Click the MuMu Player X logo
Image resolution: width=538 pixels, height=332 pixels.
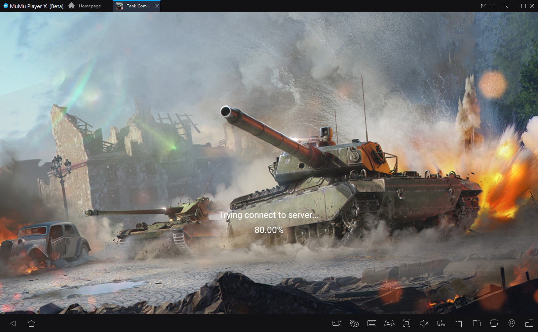click(6, 6)
